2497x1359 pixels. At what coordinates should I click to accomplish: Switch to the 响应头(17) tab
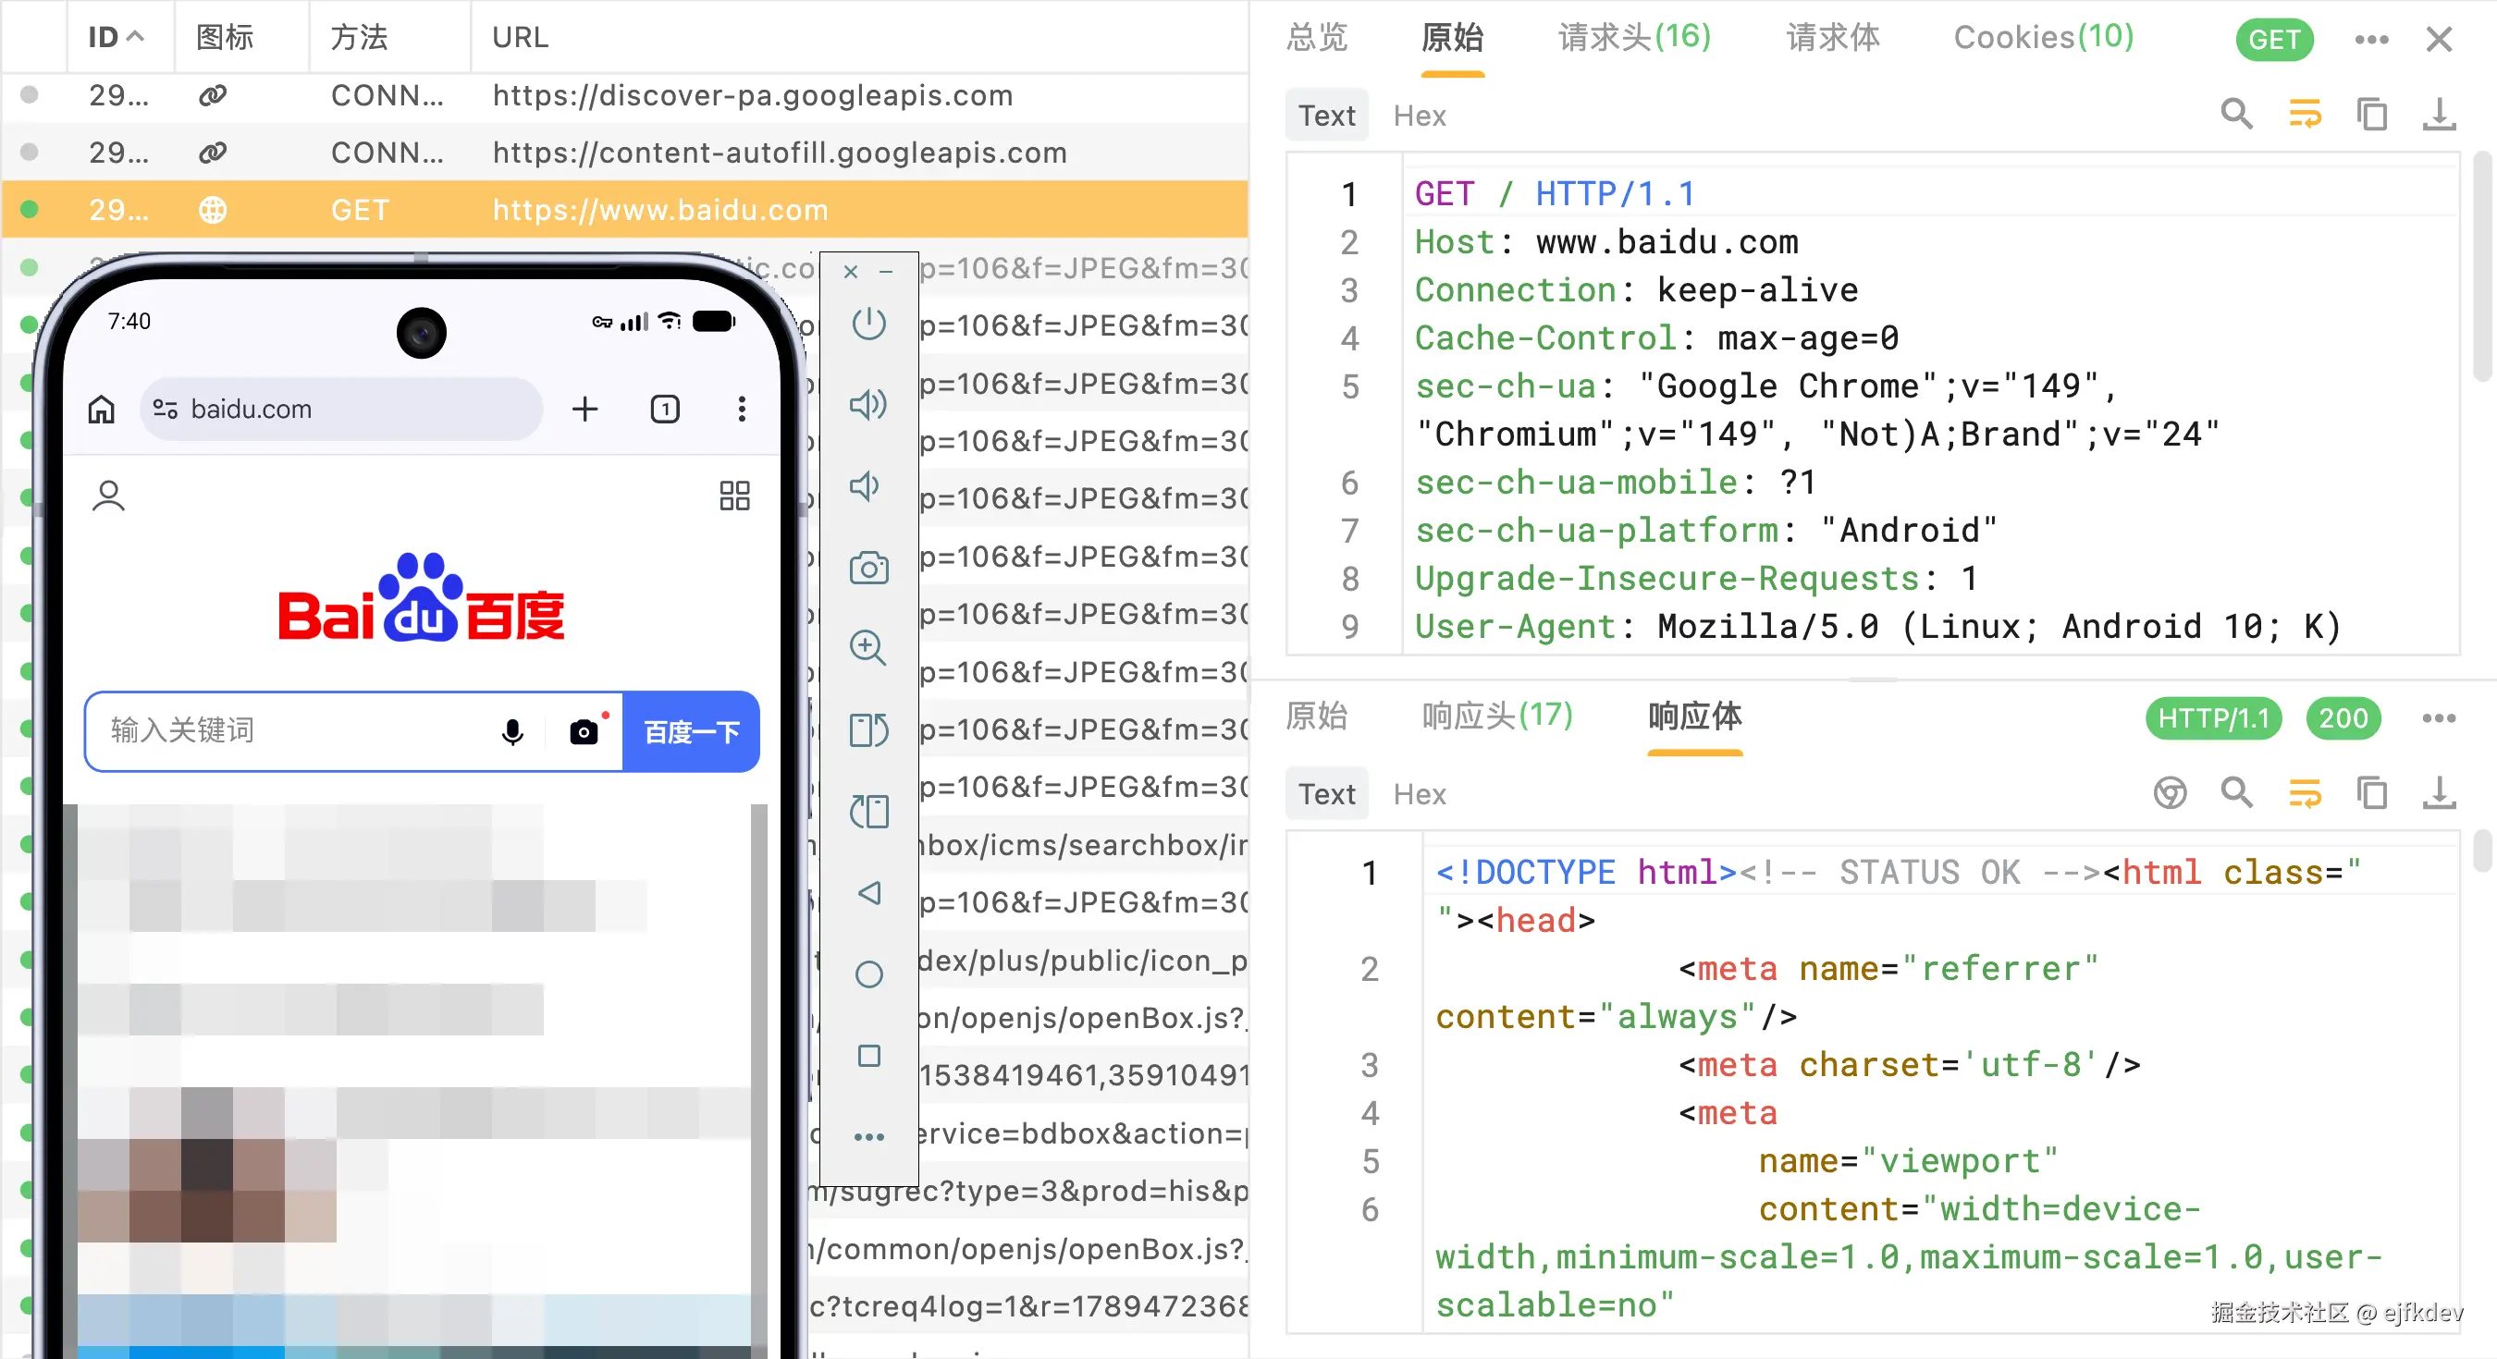1496,716
